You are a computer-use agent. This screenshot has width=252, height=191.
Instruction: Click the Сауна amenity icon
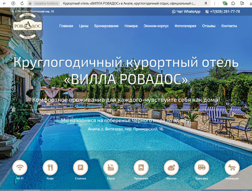pos(111,167)
